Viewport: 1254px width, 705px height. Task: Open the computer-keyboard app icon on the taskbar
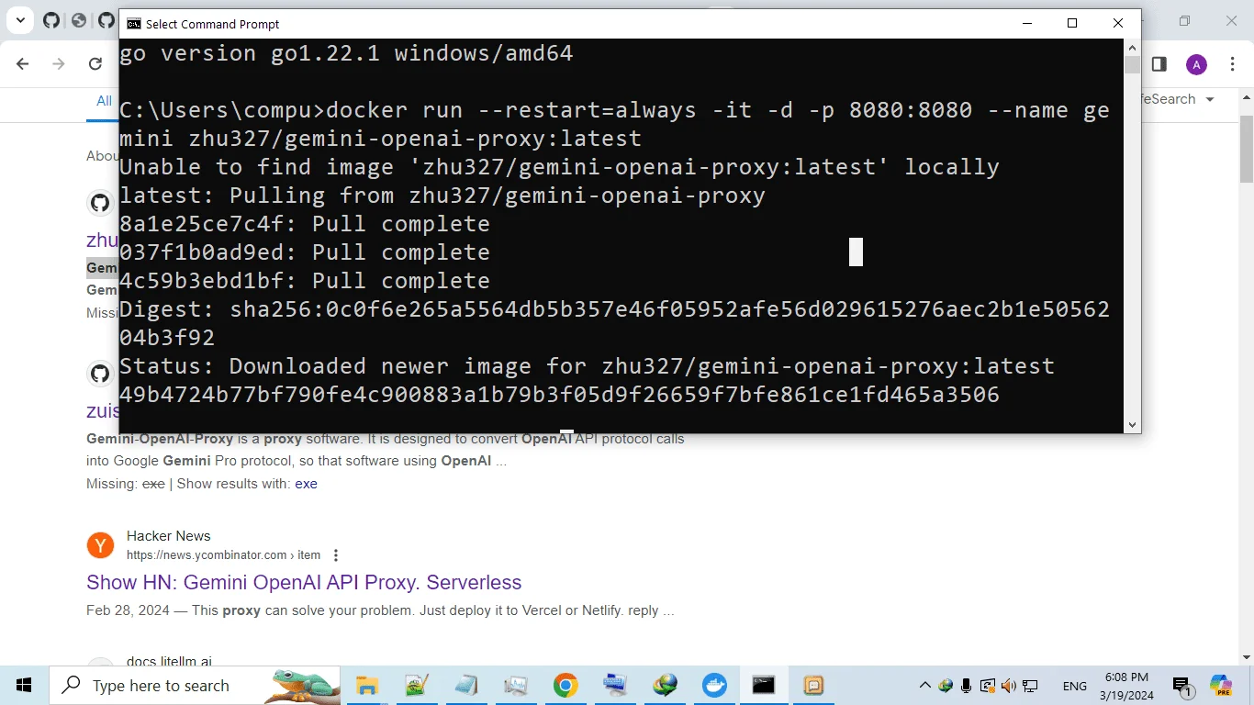[615, 686]
